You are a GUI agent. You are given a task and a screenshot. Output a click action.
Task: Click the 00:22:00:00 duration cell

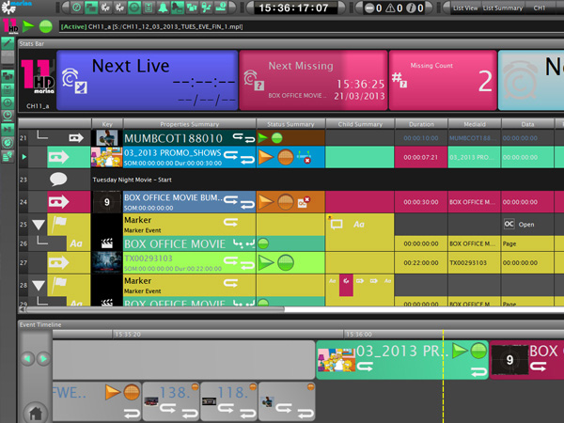click(421, 263)
